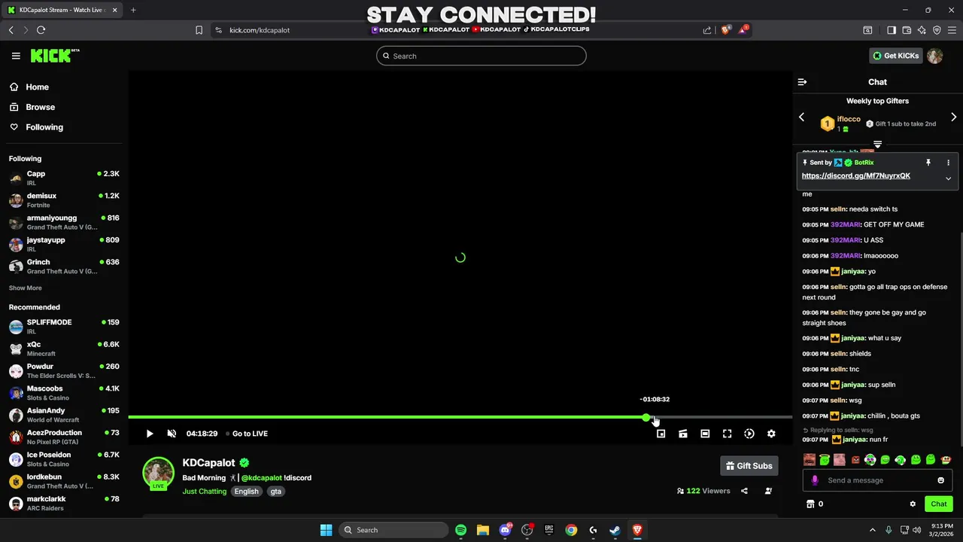This screenshot has height=542, width=963.
Task: Click the English language tag
Action: coord(246,492)
